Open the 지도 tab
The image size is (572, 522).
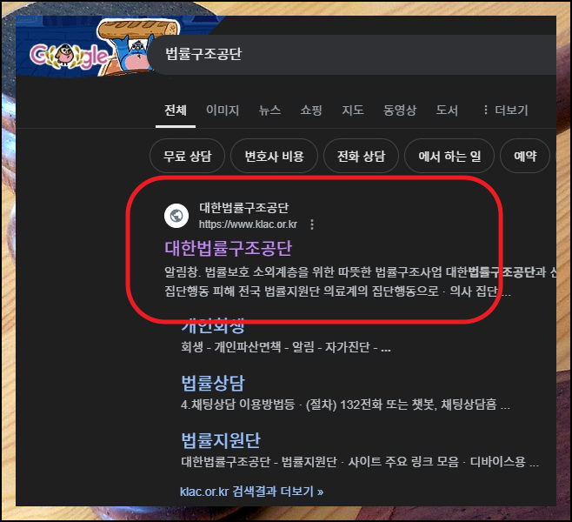[x=353, y=110]
